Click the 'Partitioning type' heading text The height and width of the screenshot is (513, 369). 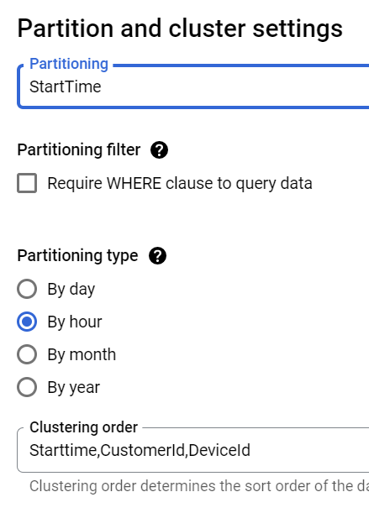pyautogui.click(x=77, y=255)
